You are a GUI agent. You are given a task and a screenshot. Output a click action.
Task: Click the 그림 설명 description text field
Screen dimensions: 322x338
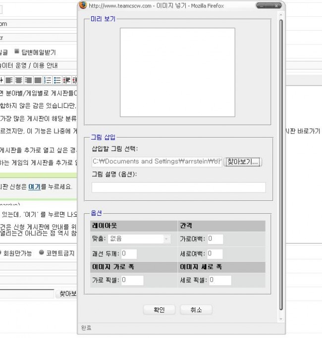(178, 187)
